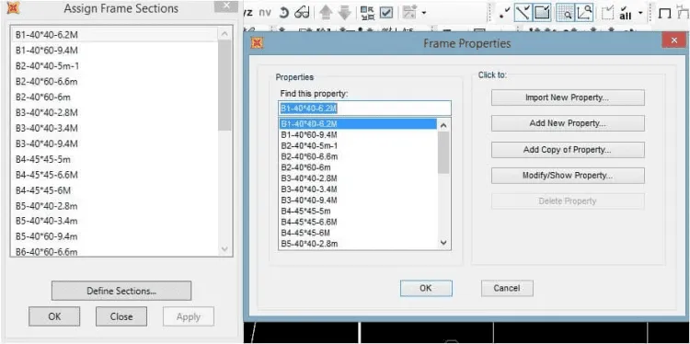Click Frame Properties window app icon
The image size is (690, 344).
257,43
